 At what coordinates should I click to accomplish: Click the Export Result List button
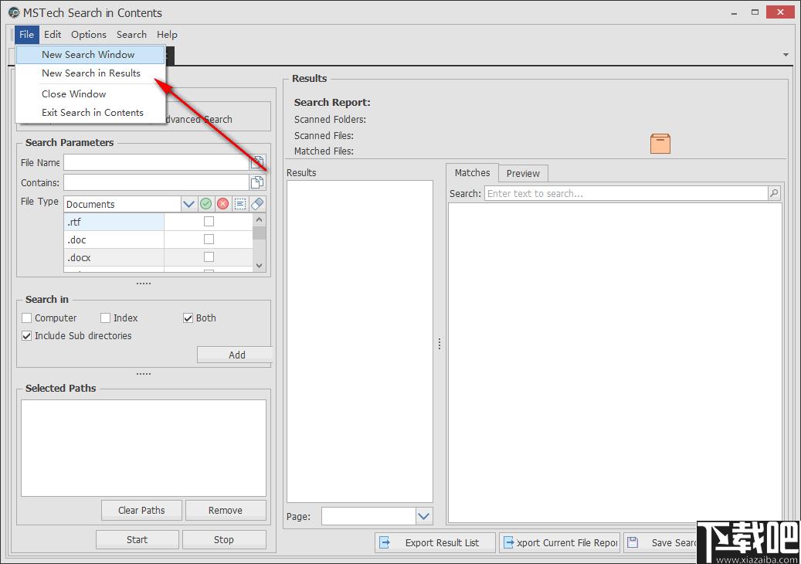click(x=435, y=542)
